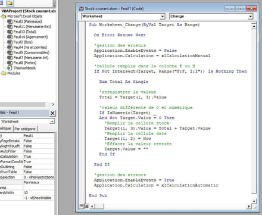
Task: Click the code window scroll down arrow
Action: (254, 201)
